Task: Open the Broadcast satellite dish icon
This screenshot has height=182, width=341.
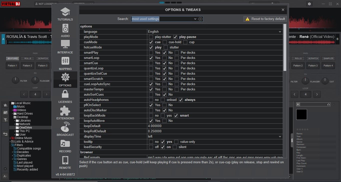Action: (x=65, y=127)
